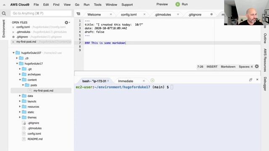This screenshot has width=269, height=151.
Task: Click the README.md file icon
Action: tap(24, 139)
